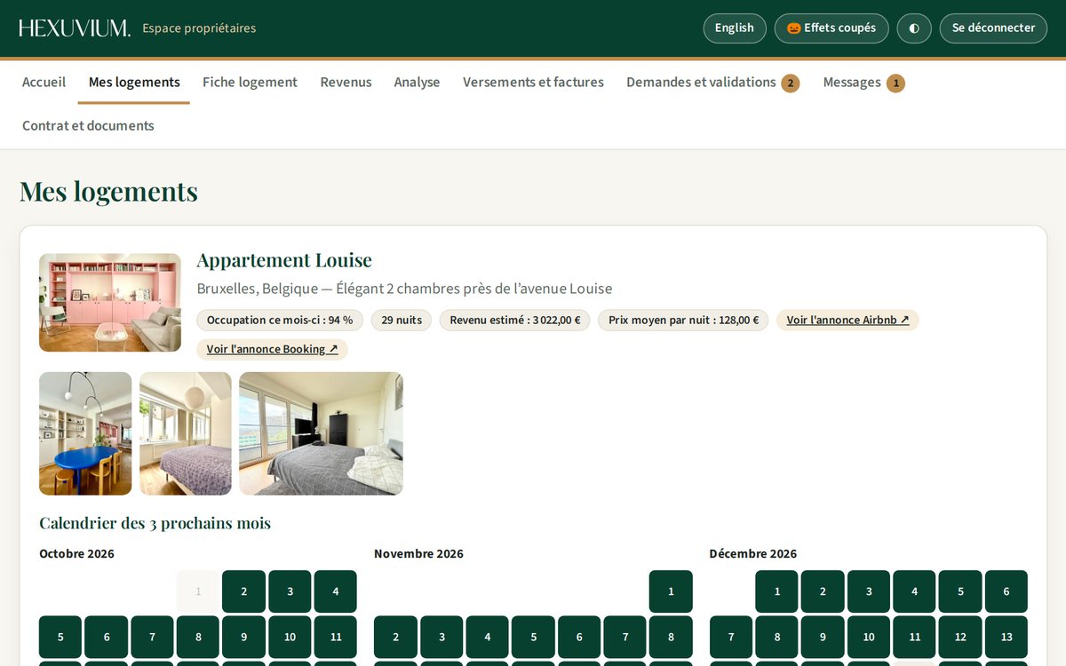Toggle the Effets coupés pumpkin button
The image size is (1066, 666).
[x=831, y=28]
